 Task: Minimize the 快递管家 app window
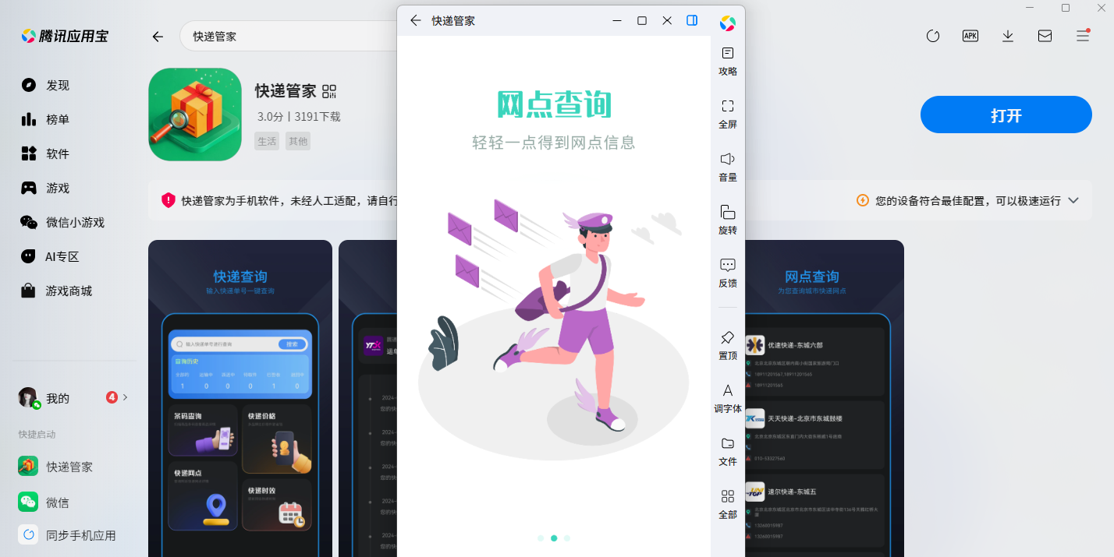click(x=617, y=20)
